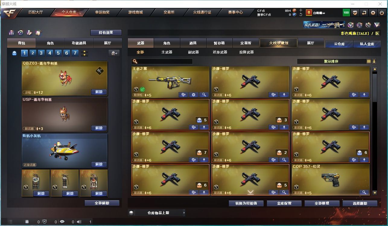Open the 默认排序 sort dropdown
The width and height of the screenshot is (388, 226).
point(331,61)
